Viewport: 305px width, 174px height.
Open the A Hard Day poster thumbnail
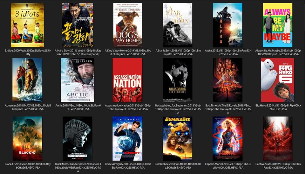click(x=77, y=25)
